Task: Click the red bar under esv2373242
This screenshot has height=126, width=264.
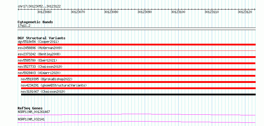Action: [x=136, y=57]
